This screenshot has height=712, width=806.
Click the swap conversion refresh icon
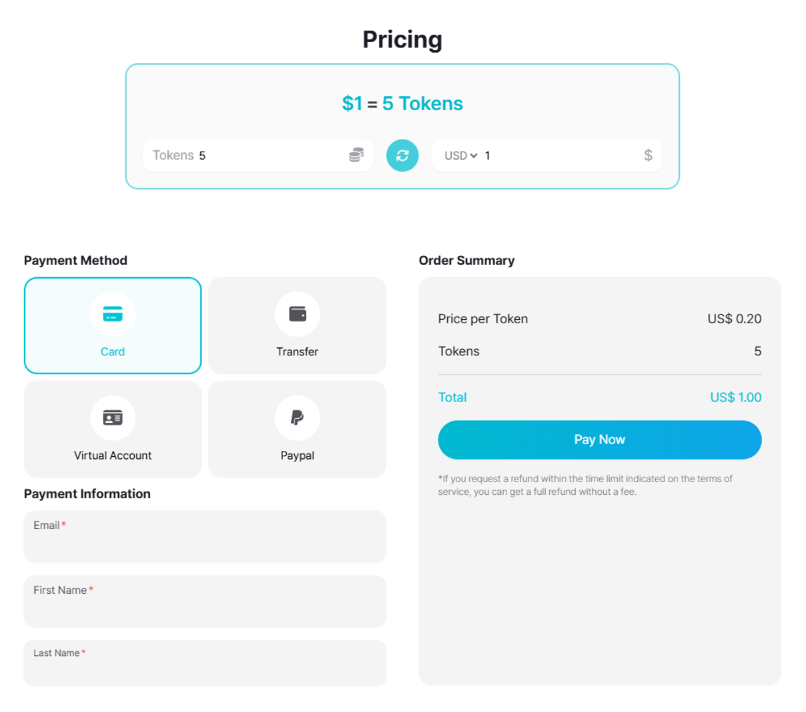(402, 156)
